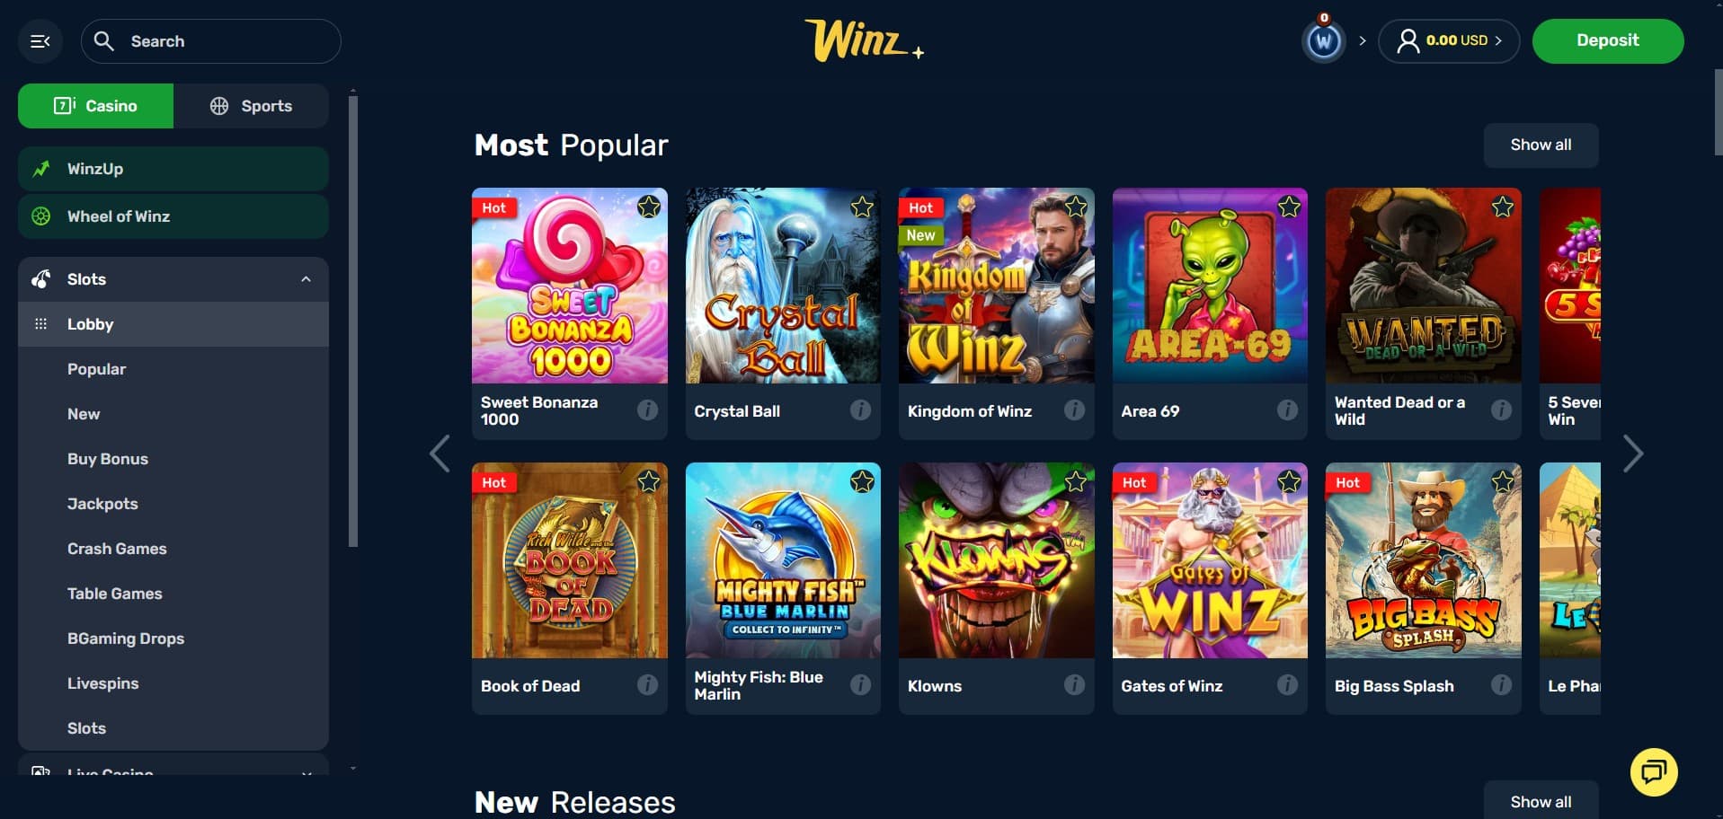Image resolution: width=1723 pixels, height=819 pixels.
Task: Show info icon for Area 69
Action: 1287,410
